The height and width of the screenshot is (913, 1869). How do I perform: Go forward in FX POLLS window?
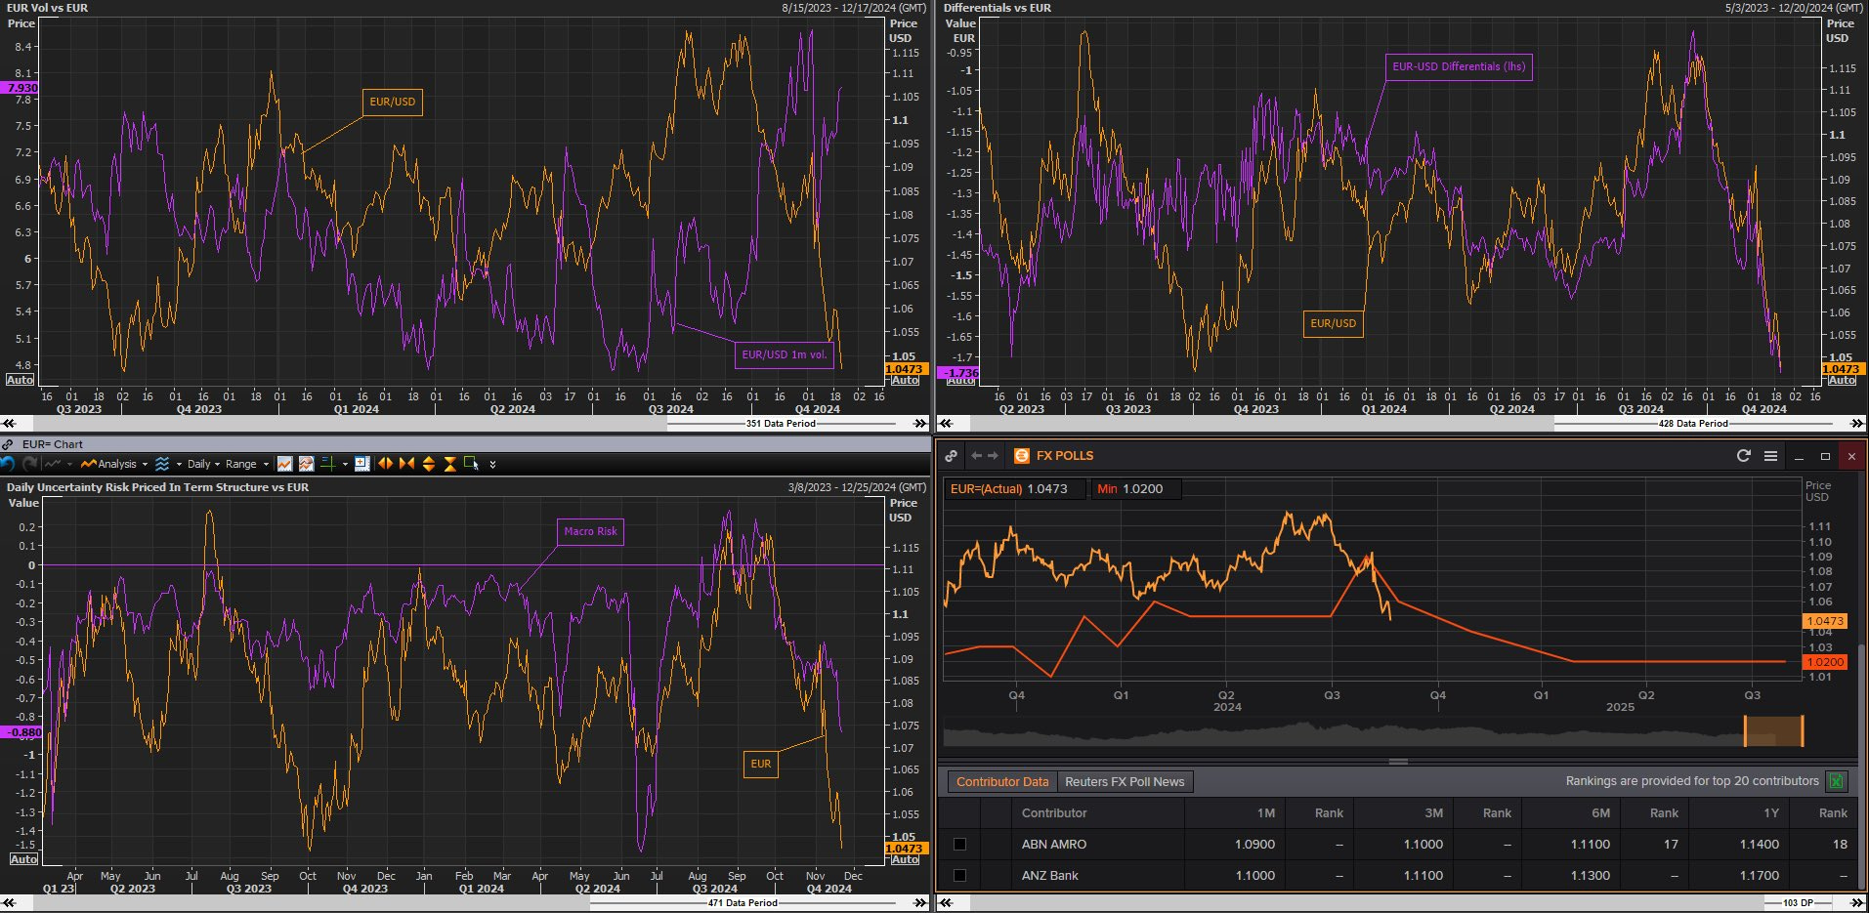click(x=994, y=456)
